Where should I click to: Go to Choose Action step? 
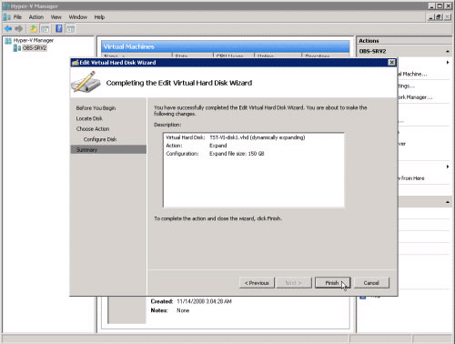(93, 128)
